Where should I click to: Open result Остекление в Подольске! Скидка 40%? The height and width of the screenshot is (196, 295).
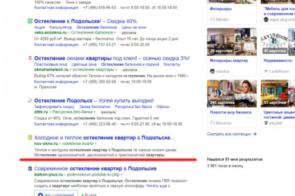pos(85,21)
